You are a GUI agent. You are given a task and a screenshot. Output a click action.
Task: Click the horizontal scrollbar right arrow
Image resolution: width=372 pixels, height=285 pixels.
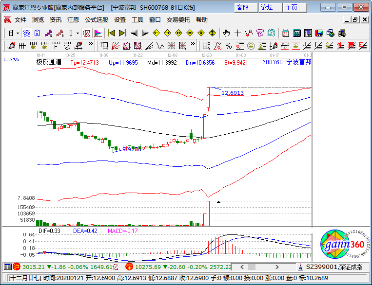pyautogui.click(x=277, y=267)
